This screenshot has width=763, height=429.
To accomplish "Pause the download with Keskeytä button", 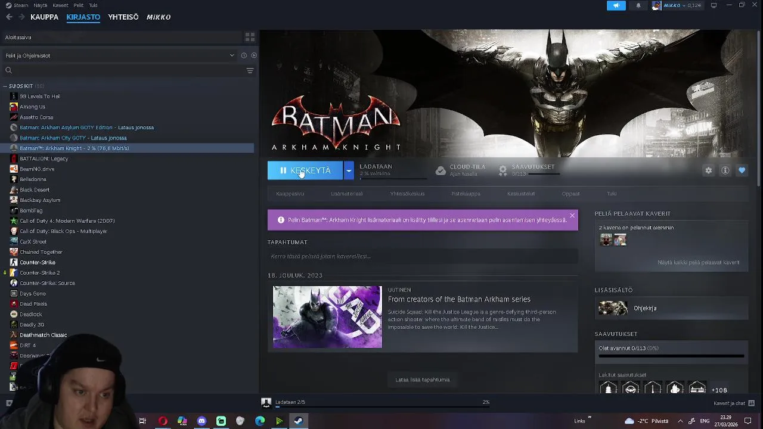I will click(x=305, y=170).
